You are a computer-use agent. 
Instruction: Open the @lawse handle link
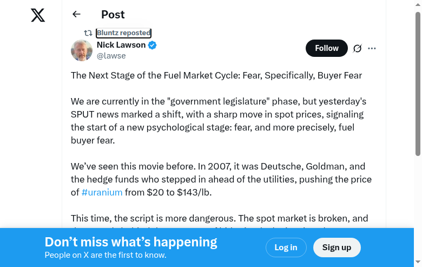click(x=111, y=56)
